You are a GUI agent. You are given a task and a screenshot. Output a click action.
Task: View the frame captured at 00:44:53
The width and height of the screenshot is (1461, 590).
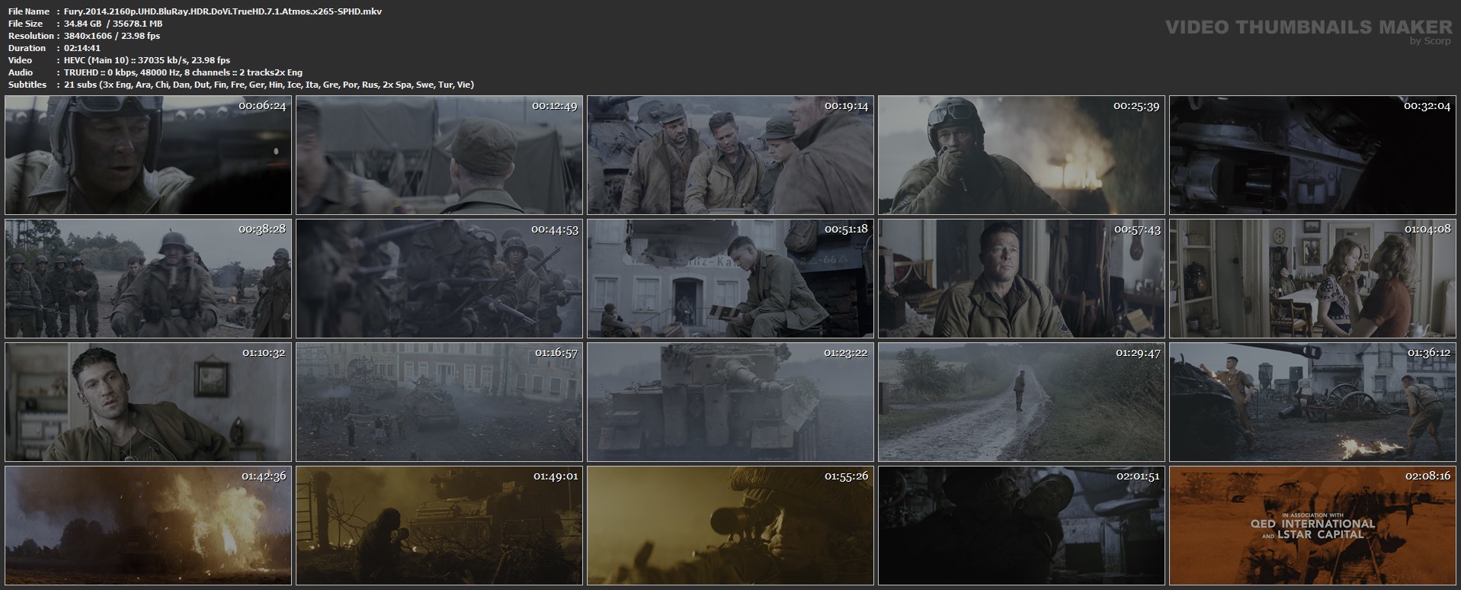coord(439,279)
